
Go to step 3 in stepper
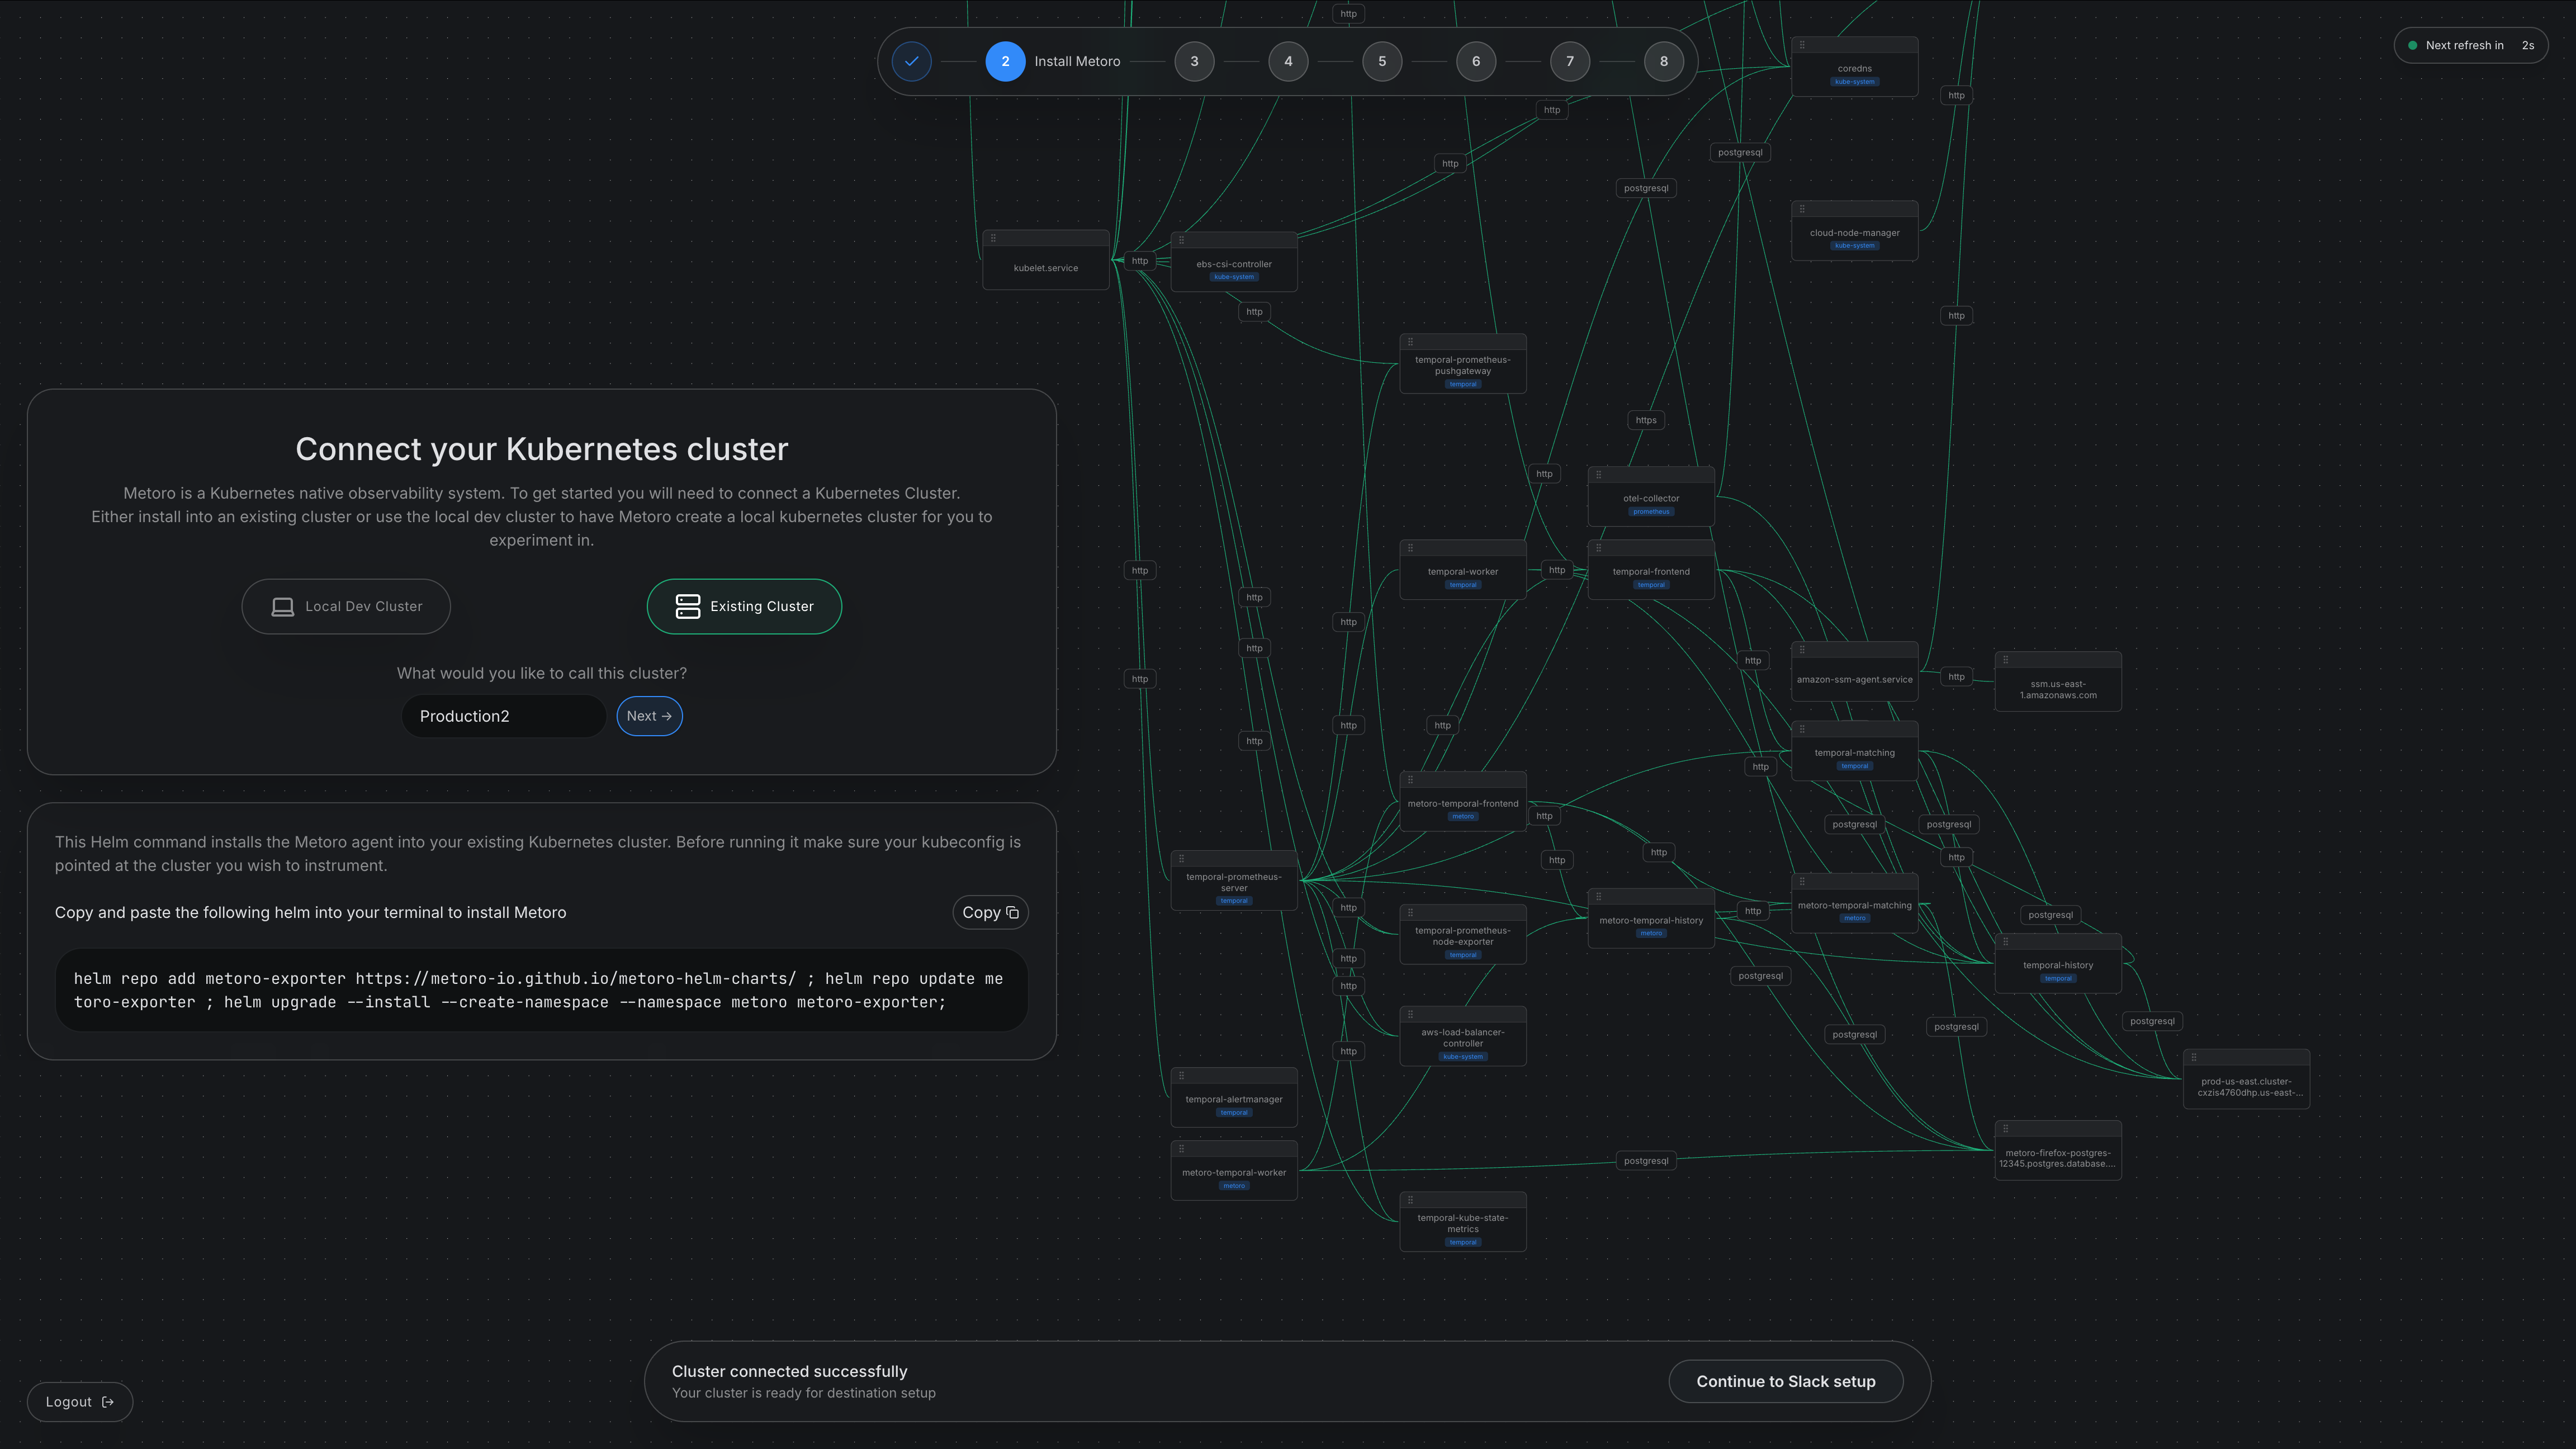pyautogui.click(x=1194, y=61)
